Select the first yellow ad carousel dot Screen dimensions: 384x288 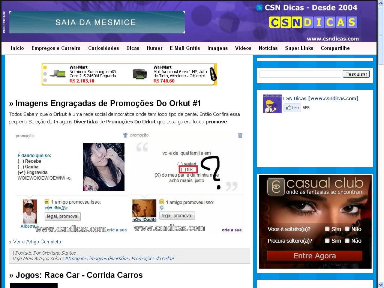click(x=45, y=67)
